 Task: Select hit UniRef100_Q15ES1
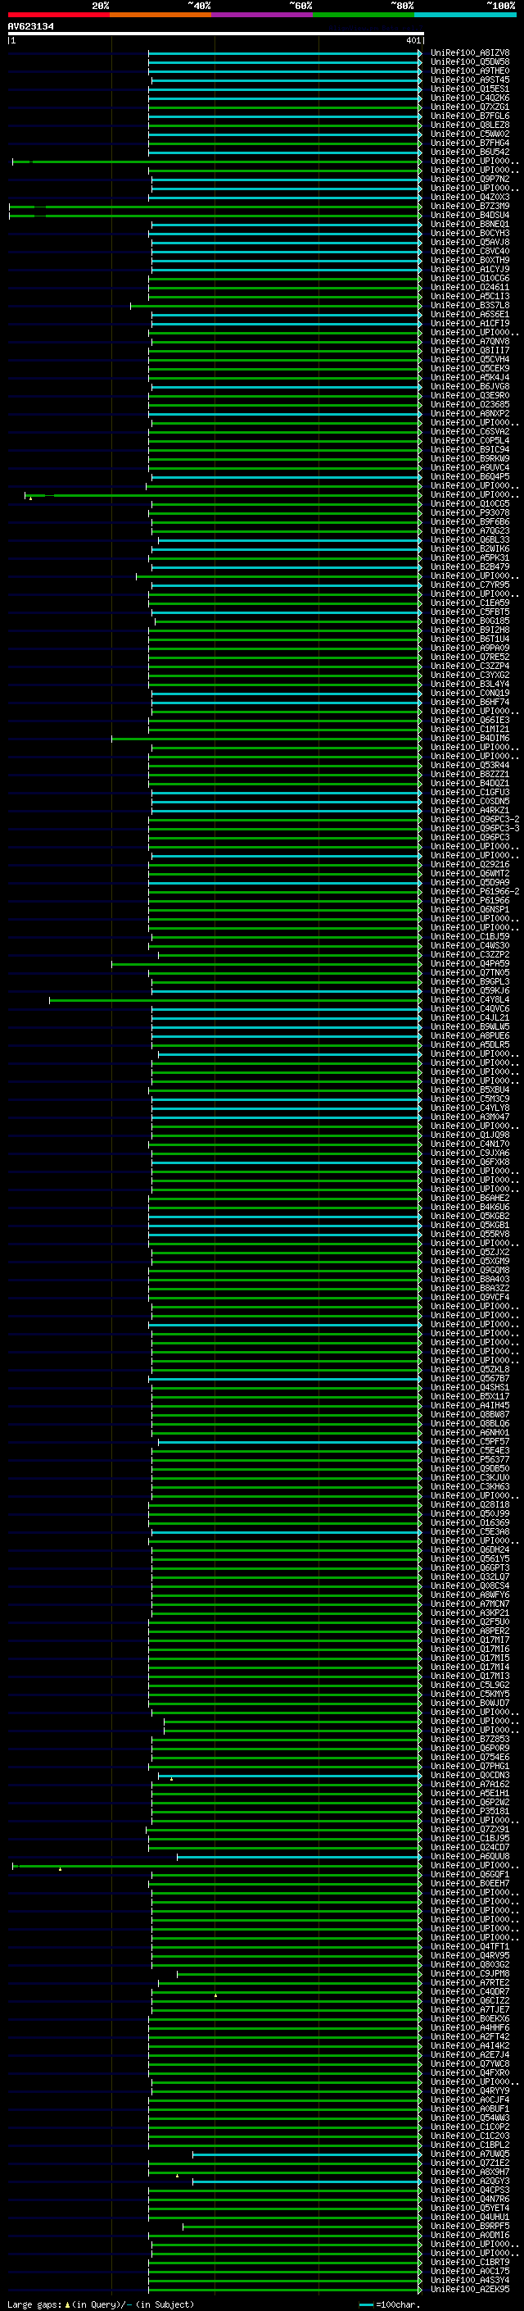pyautogui.click(x=470, y=89)
